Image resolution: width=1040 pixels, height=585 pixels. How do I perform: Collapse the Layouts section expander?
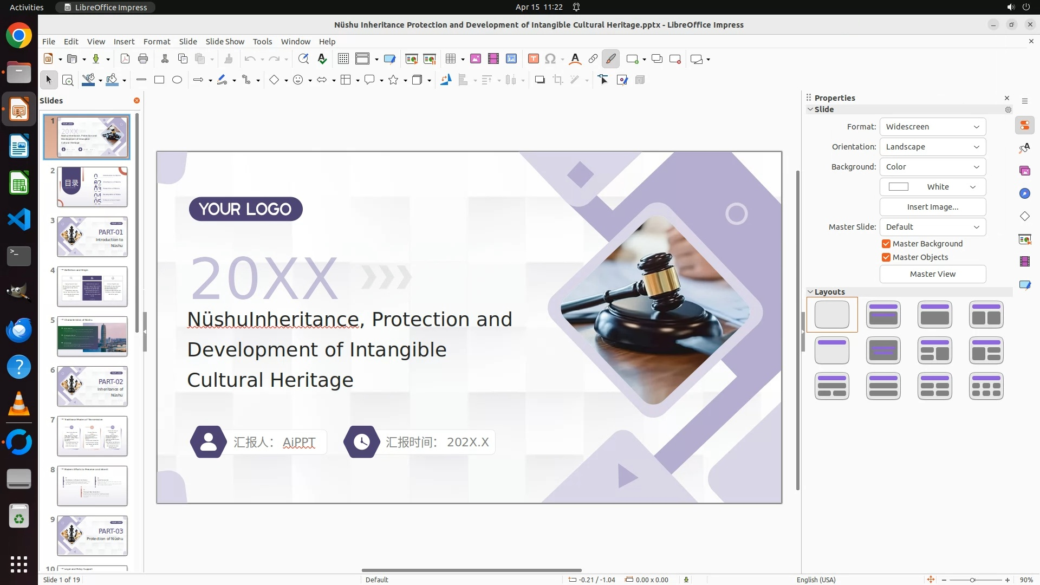click(810, 292)
